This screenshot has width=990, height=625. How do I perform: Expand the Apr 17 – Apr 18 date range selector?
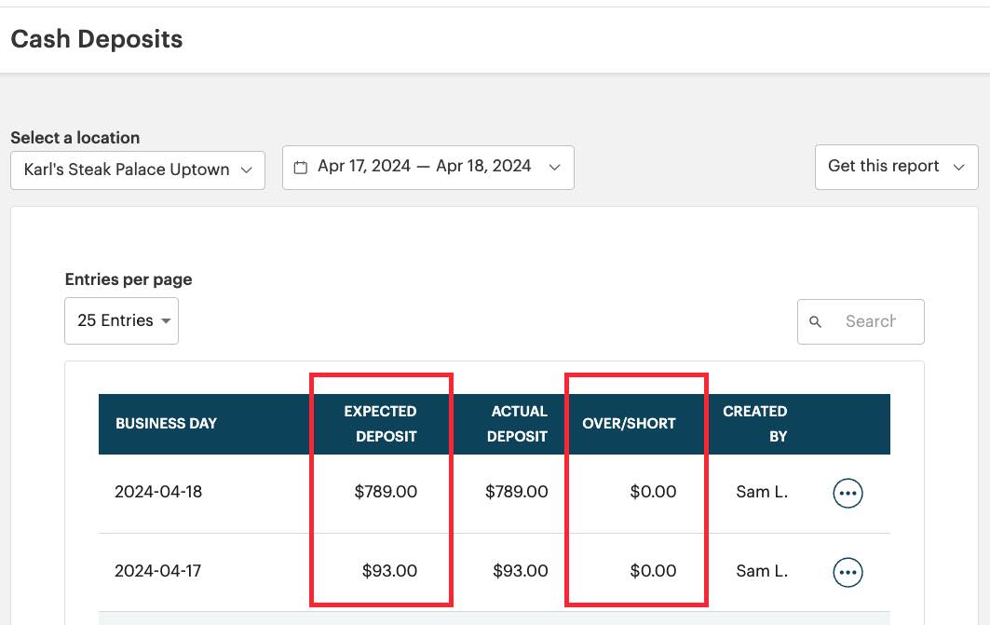428,167
